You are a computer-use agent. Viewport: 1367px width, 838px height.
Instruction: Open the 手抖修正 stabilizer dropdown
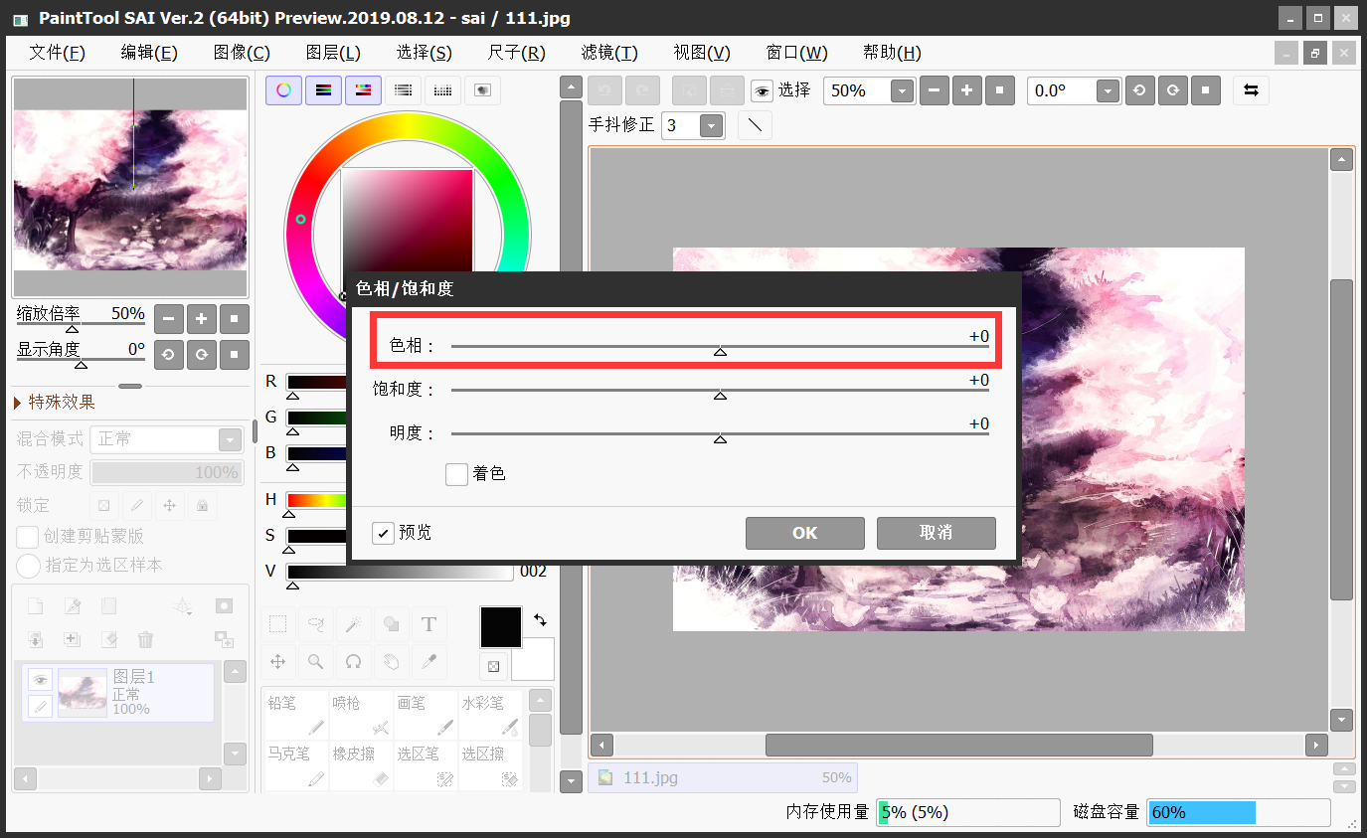[712, 126]
